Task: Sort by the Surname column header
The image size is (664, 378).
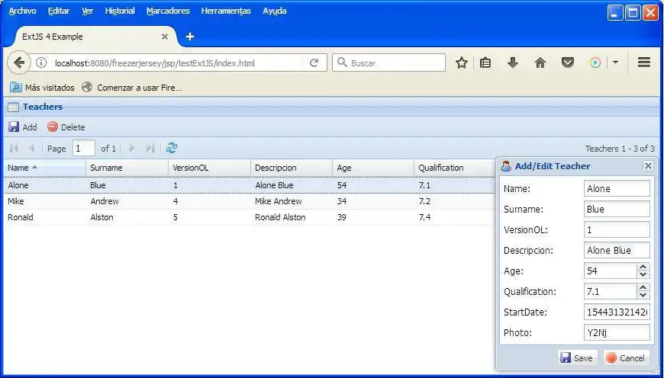Action: point(127,168)
